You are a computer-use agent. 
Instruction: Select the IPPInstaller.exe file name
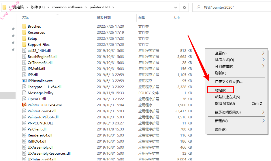tap(40, 81)
